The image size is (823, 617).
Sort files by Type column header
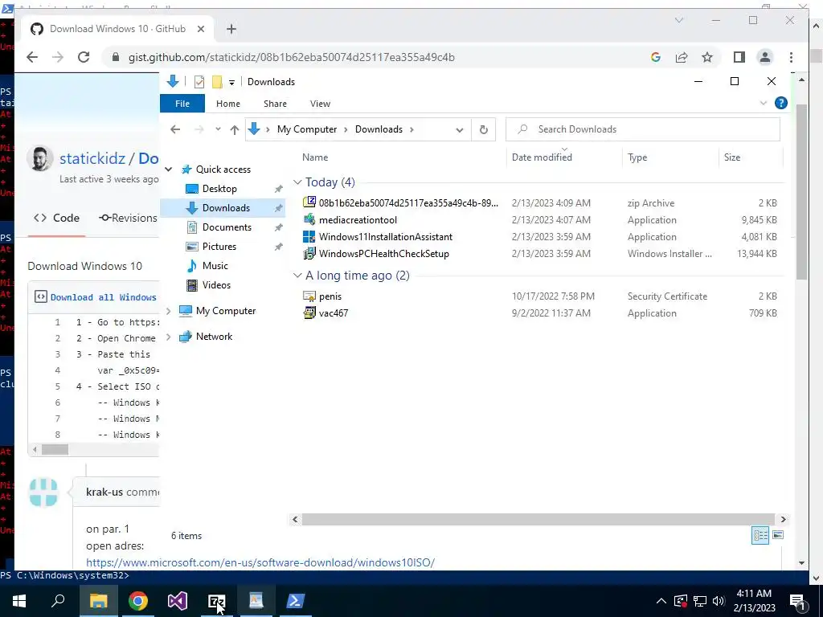click(637, 157)
